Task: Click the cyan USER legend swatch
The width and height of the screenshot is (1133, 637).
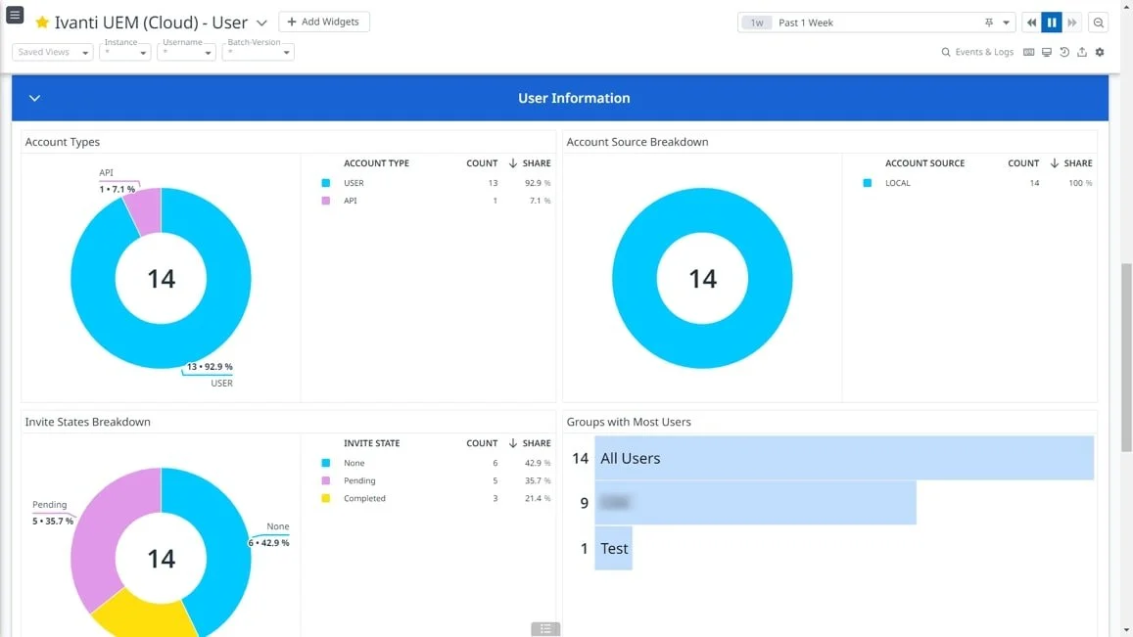Action: (327, 182)
